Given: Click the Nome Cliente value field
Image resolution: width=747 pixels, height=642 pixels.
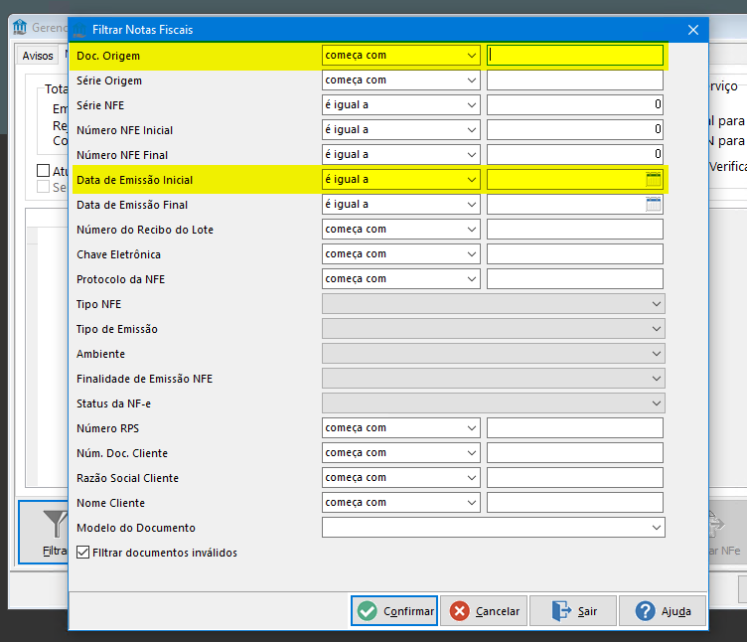Looking at the screenshot, I should coord(575,502).
